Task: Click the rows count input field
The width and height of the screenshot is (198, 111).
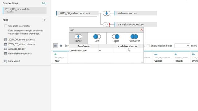Action: pos(182,46)
